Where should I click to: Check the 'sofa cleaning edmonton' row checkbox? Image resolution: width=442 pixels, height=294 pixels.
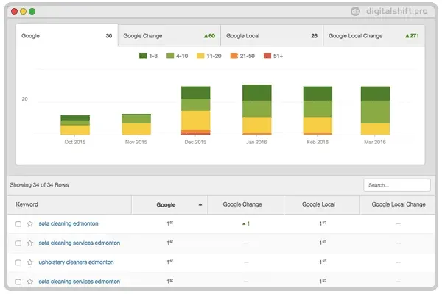click(x=18, y=223)
